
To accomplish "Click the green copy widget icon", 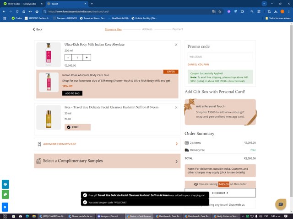I will click(x=5, y=194).
